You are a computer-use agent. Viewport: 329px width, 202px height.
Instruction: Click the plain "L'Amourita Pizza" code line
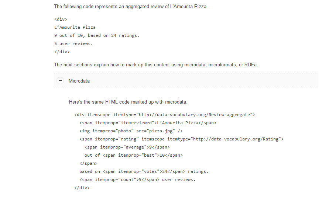75,27
